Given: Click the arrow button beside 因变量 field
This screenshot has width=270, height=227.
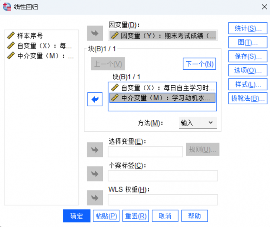Looking at the screenshot, I should [x=95, y=33].
